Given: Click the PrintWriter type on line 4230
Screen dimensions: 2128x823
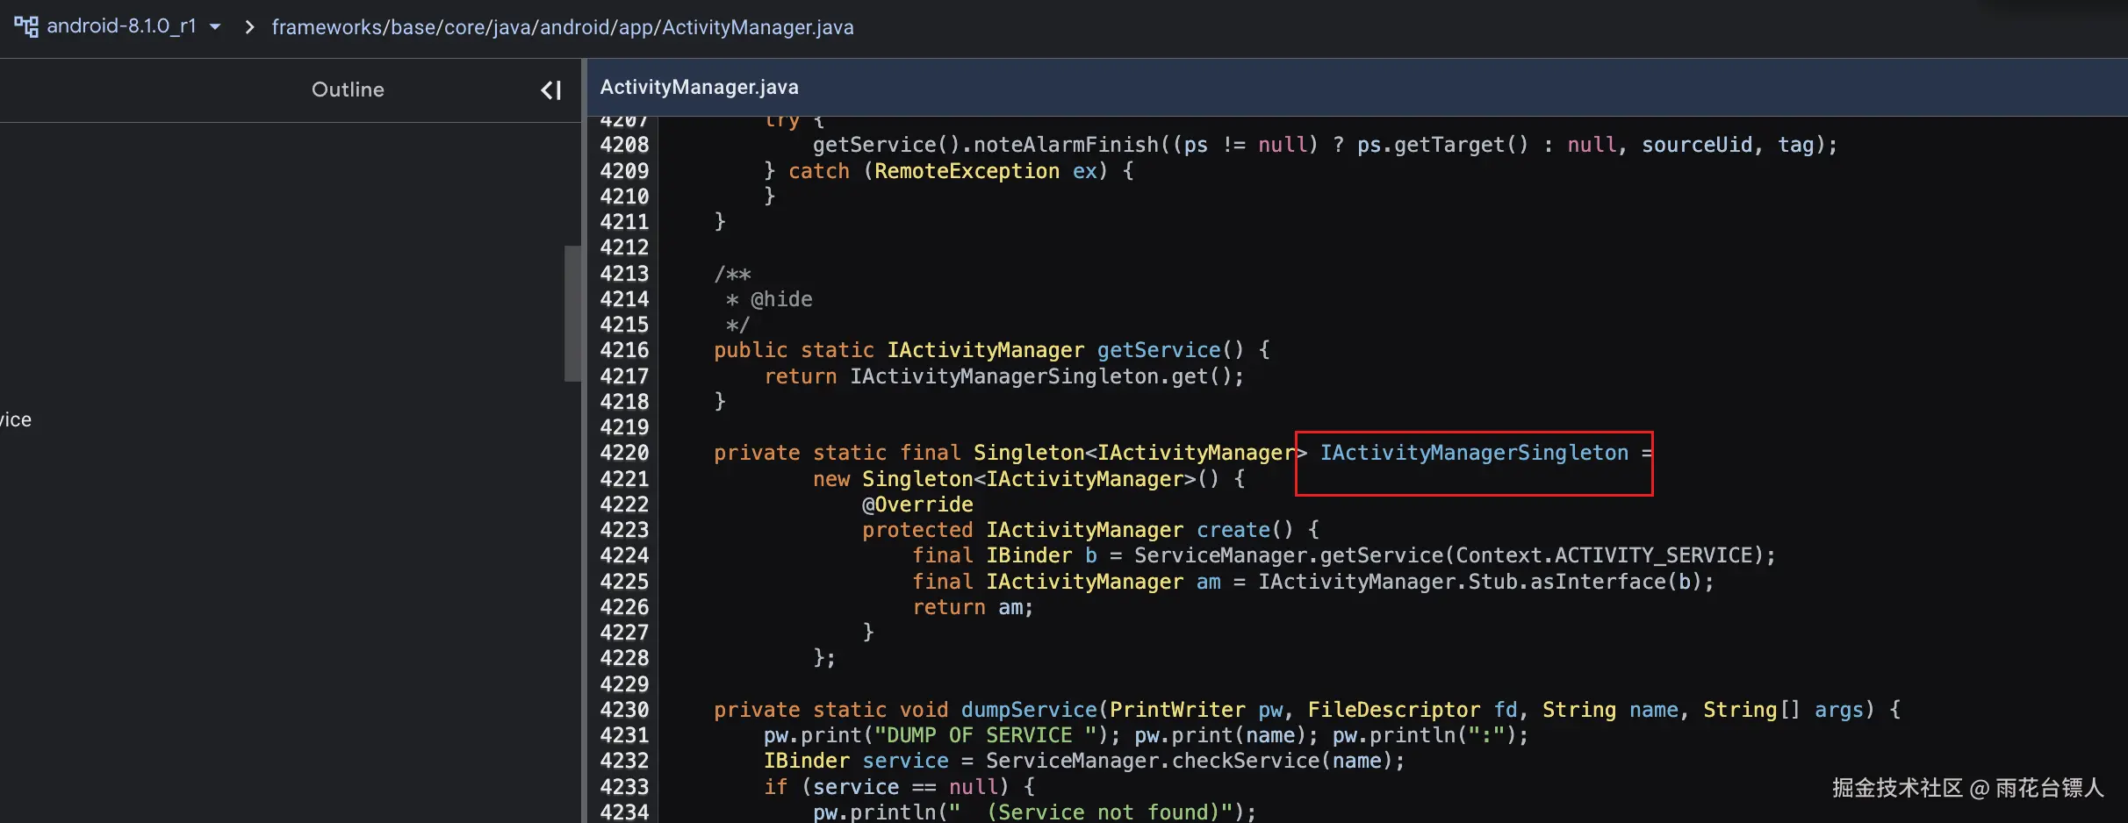Looking at the screenshot, I should tap(1177, 710).
